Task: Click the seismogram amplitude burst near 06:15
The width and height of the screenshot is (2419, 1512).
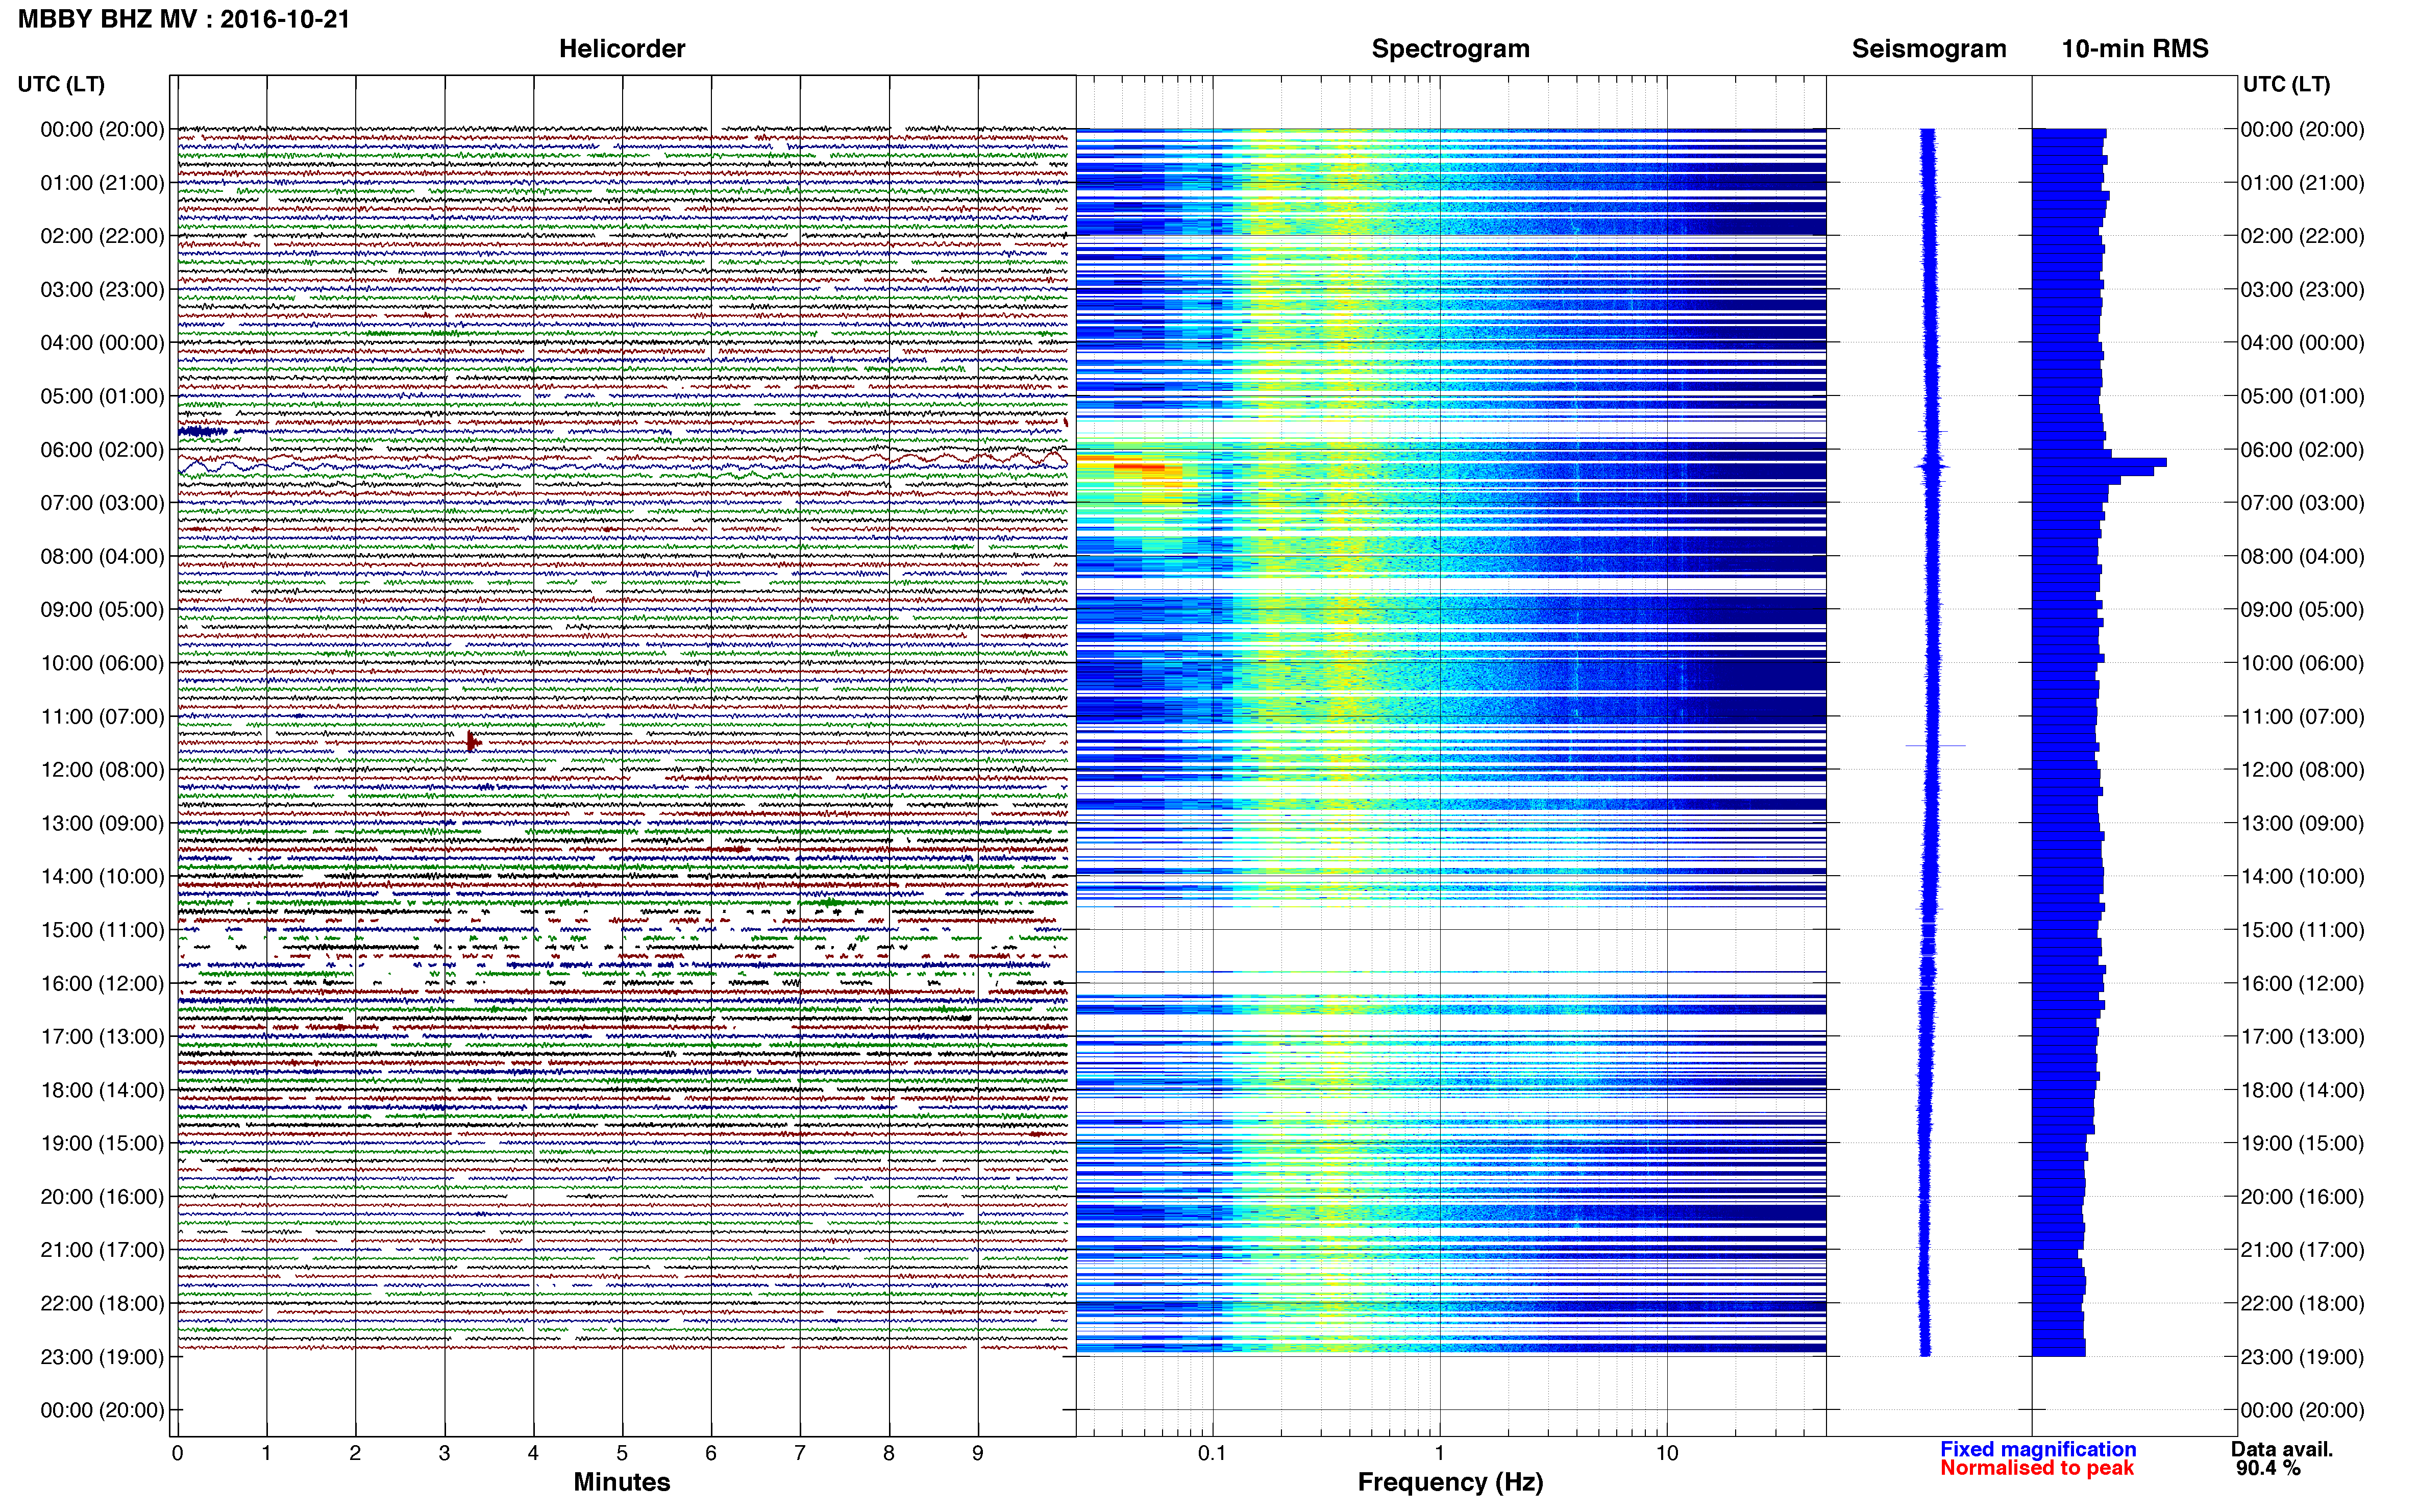Action: [x=1932, y=466]
